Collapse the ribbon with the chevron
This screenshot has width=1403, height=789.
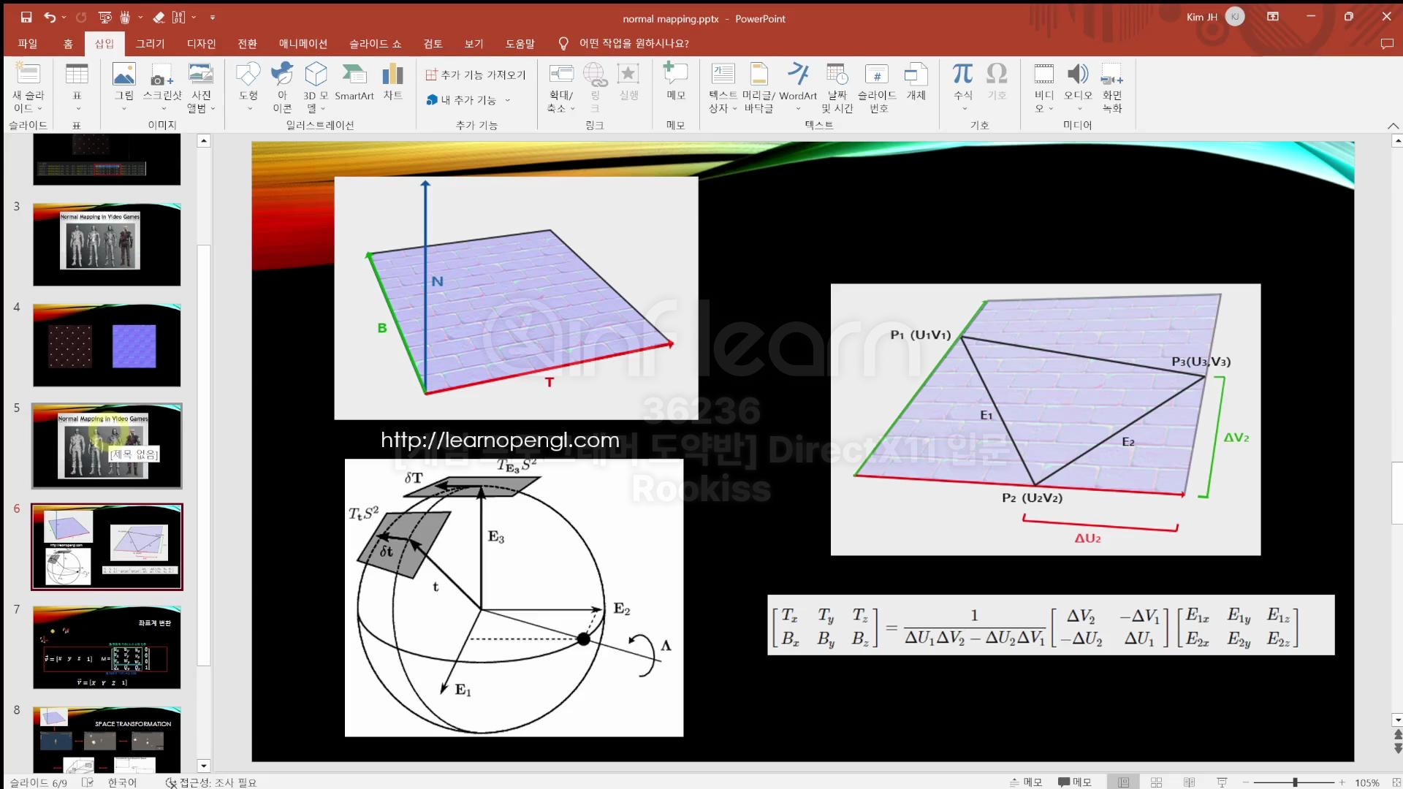pyautogui.click(x=1393, y=126)
